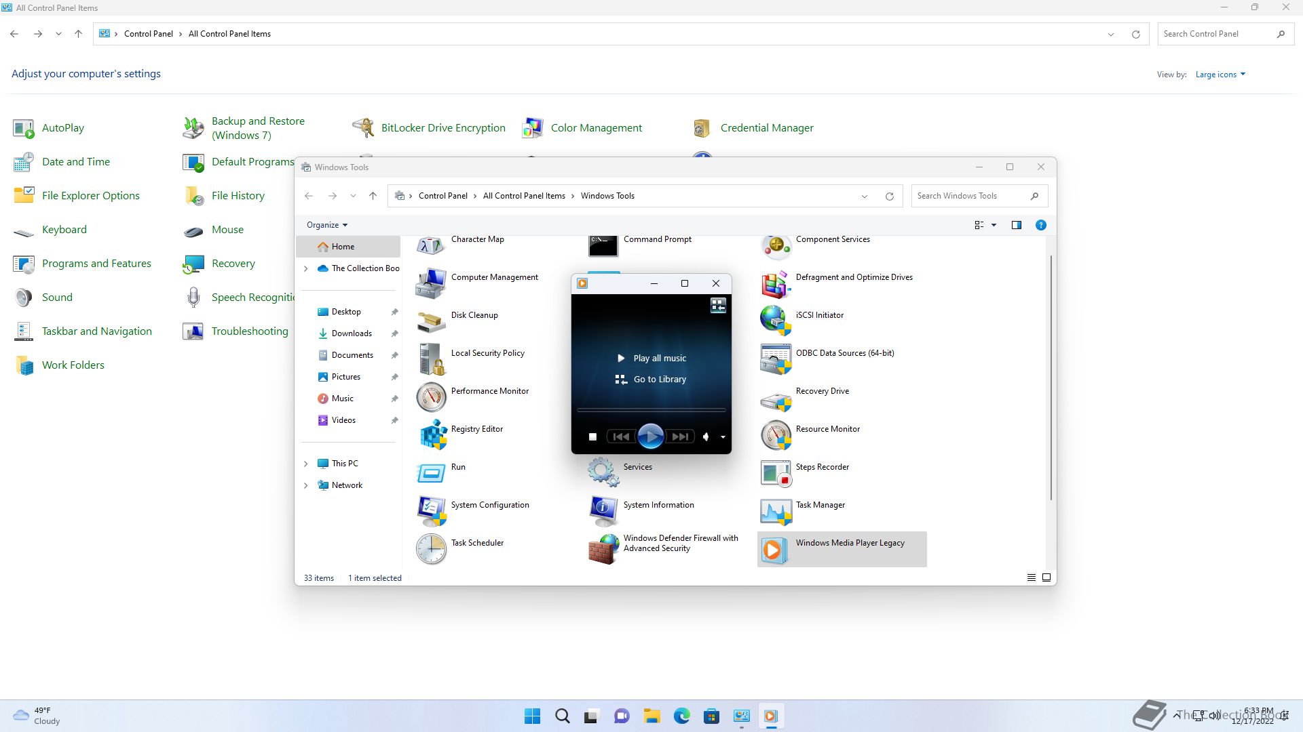
Task: Click Go to Library in Media Player
Action: pos(651,380)
